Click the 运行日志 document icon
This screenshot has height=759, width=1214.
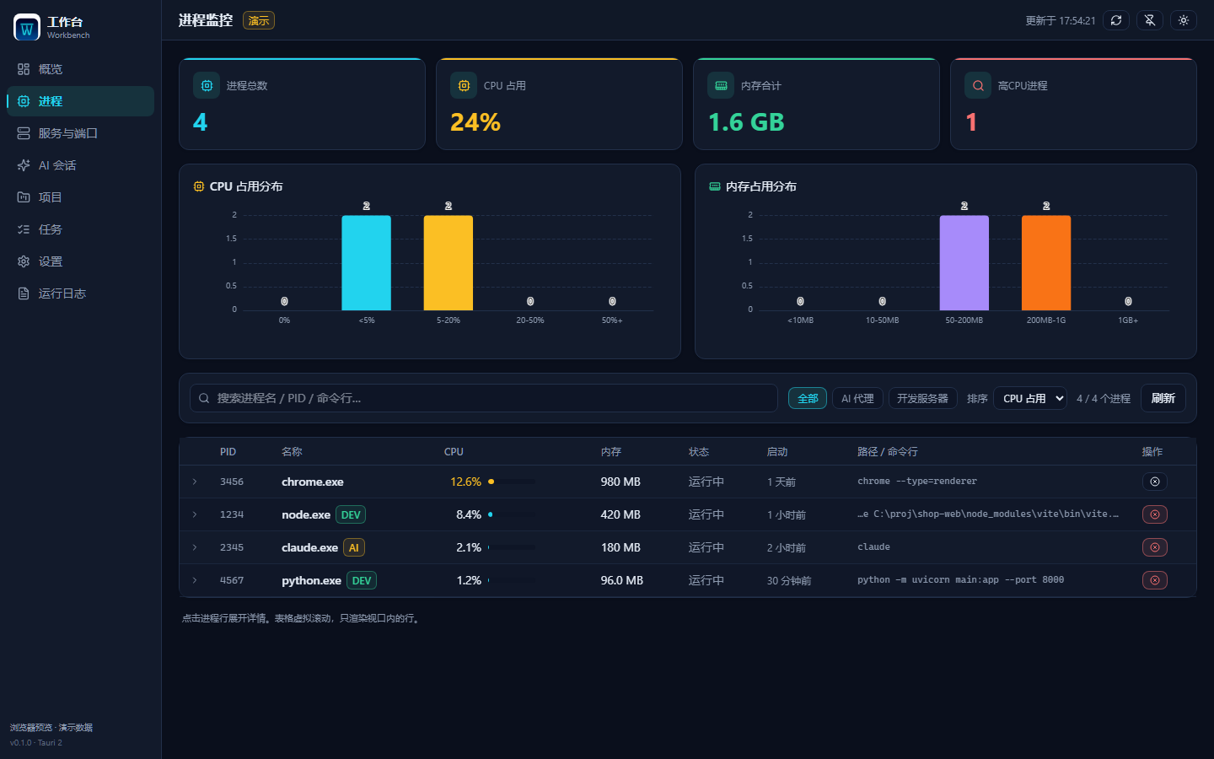(24, 293)
